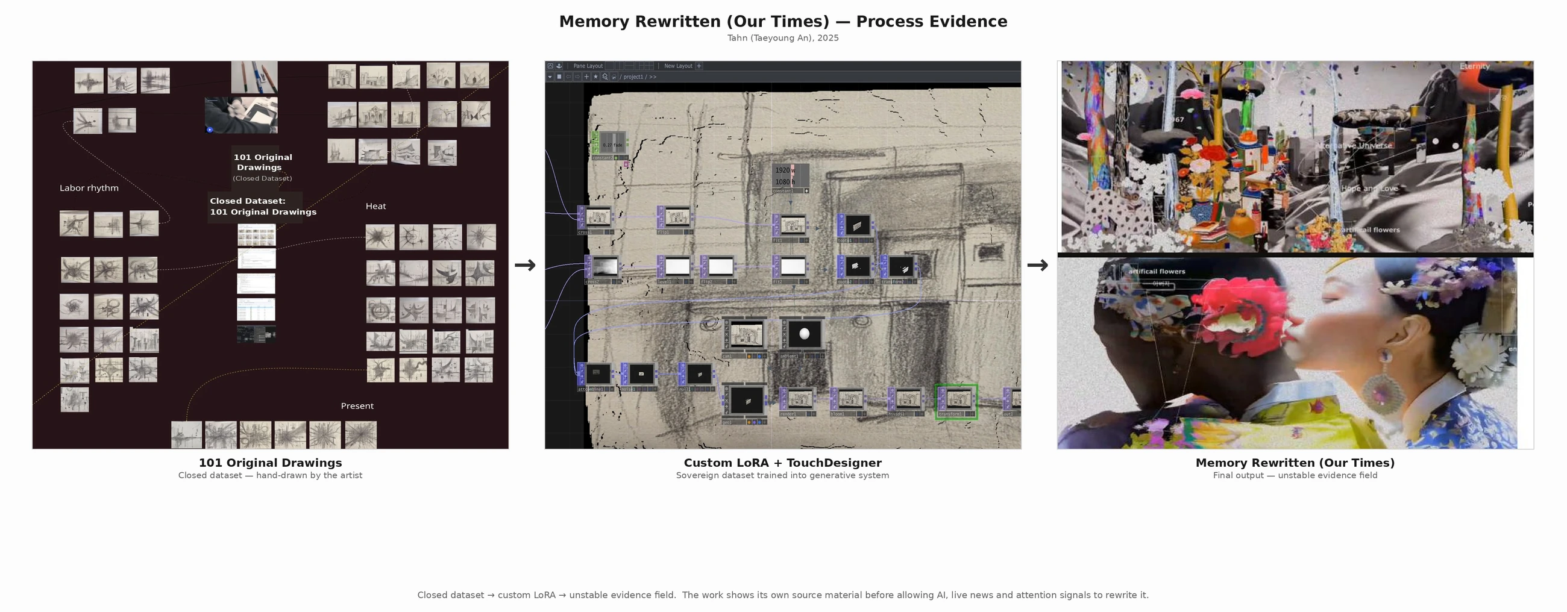Click the "Heat" label in drawings panel
The height and width of the screenshot is (612, 1567).
(x=375, y=207)
